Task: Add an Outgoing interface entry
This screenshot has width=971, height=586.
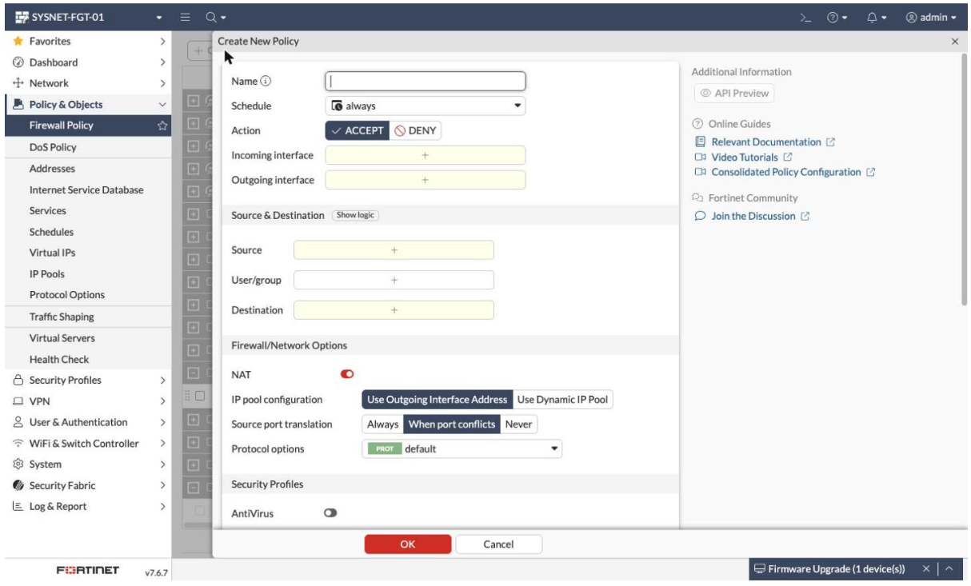Action: click(x=426, y=180)
